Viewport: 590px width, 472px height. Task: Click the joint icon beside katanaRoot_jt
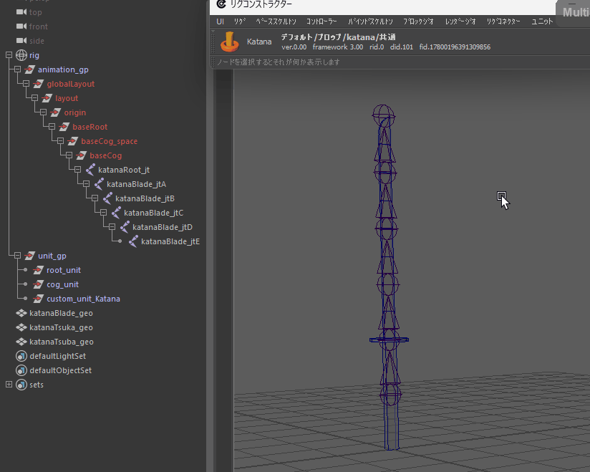(90, 170)
